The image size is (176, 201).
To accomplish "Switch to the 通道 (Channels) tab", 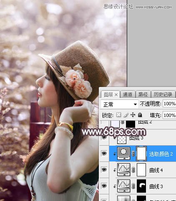I will (127, 94).
